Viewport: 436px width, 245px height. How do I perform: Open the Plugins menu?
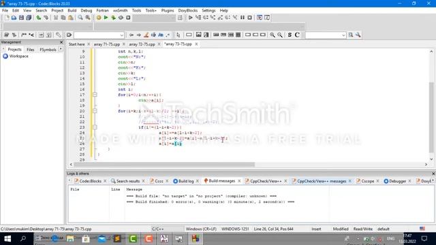coord(168,10)
